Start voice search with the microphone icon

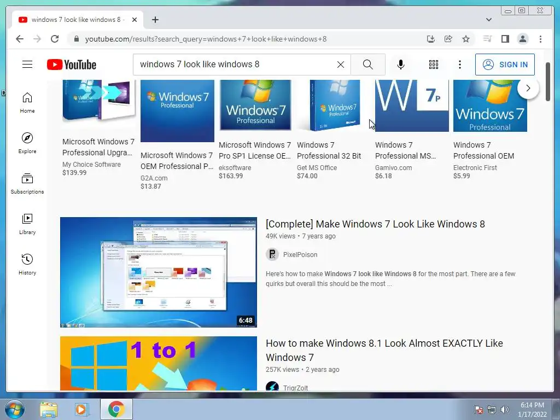(x=401, y=65)
